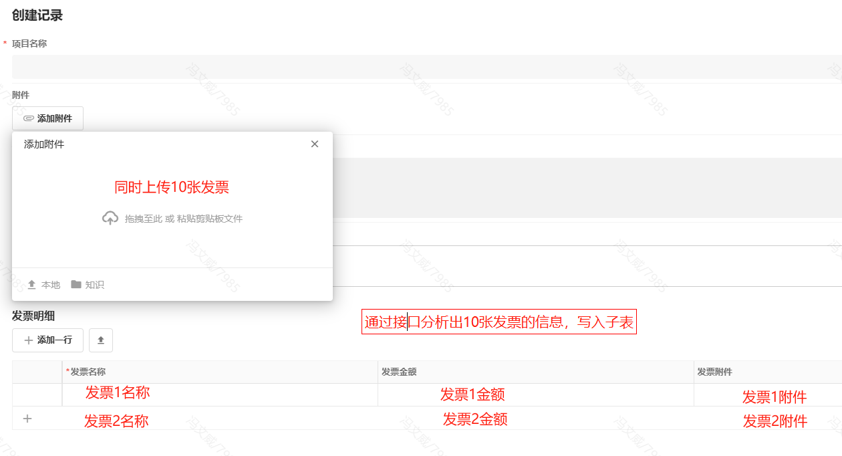Click the 附件 field label

tap(21, 95)
